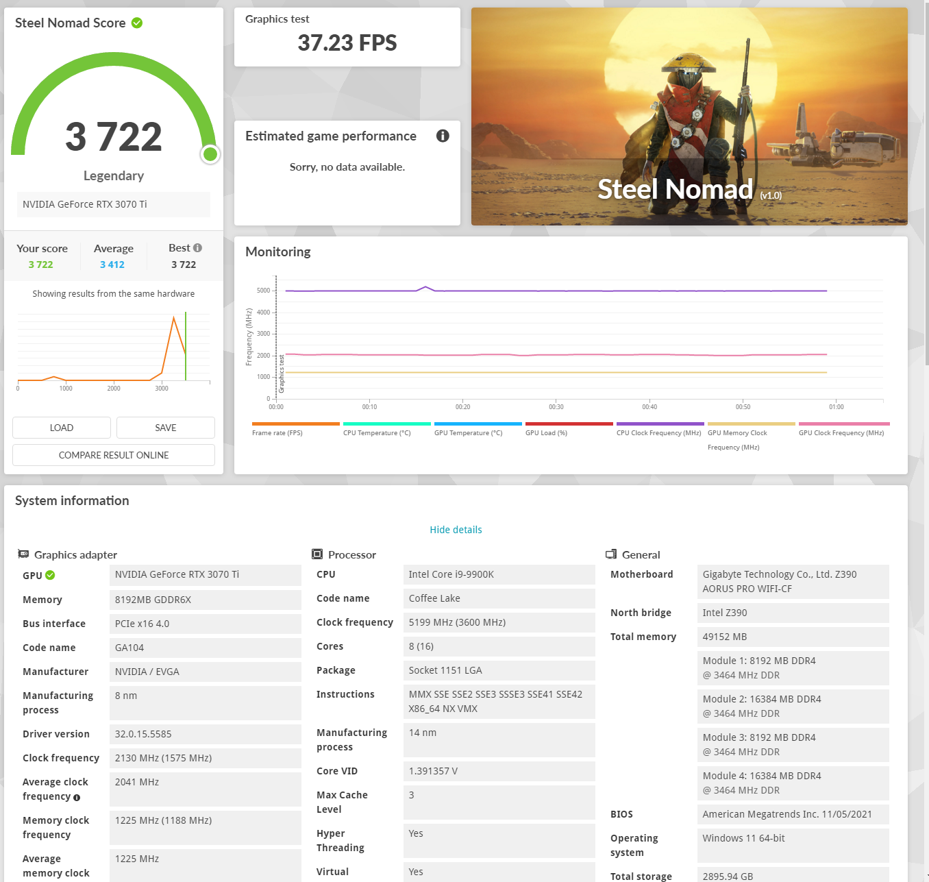Click the green verified checkmark beside Steel Nomad Score
Image resolution: width=929 pixels, height=882 pixels.
[137, 23]
